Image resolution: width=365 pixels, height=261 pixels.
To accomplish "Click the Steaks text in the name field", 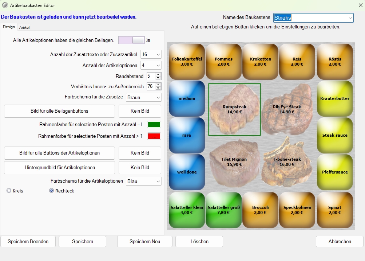I will tap(283, 18).
